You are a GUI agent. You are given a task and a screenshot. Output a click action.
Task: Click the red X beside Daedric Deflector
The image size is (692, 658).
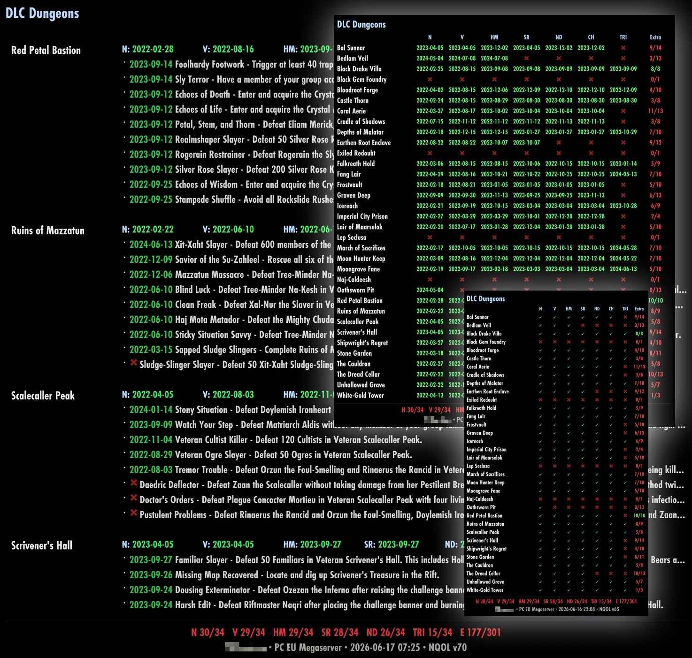point(134,483)
